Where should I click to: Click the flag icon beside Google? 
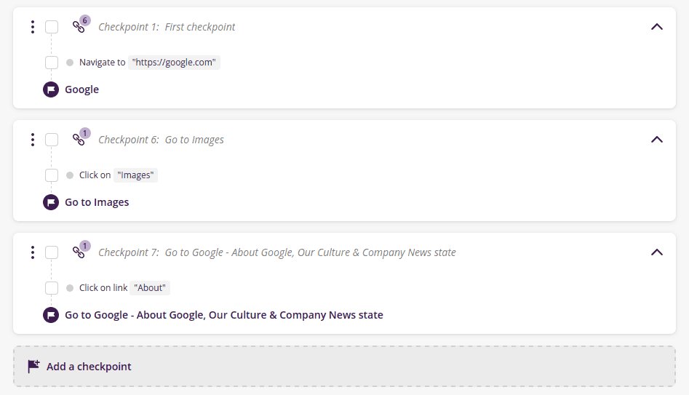pos(51,89)
